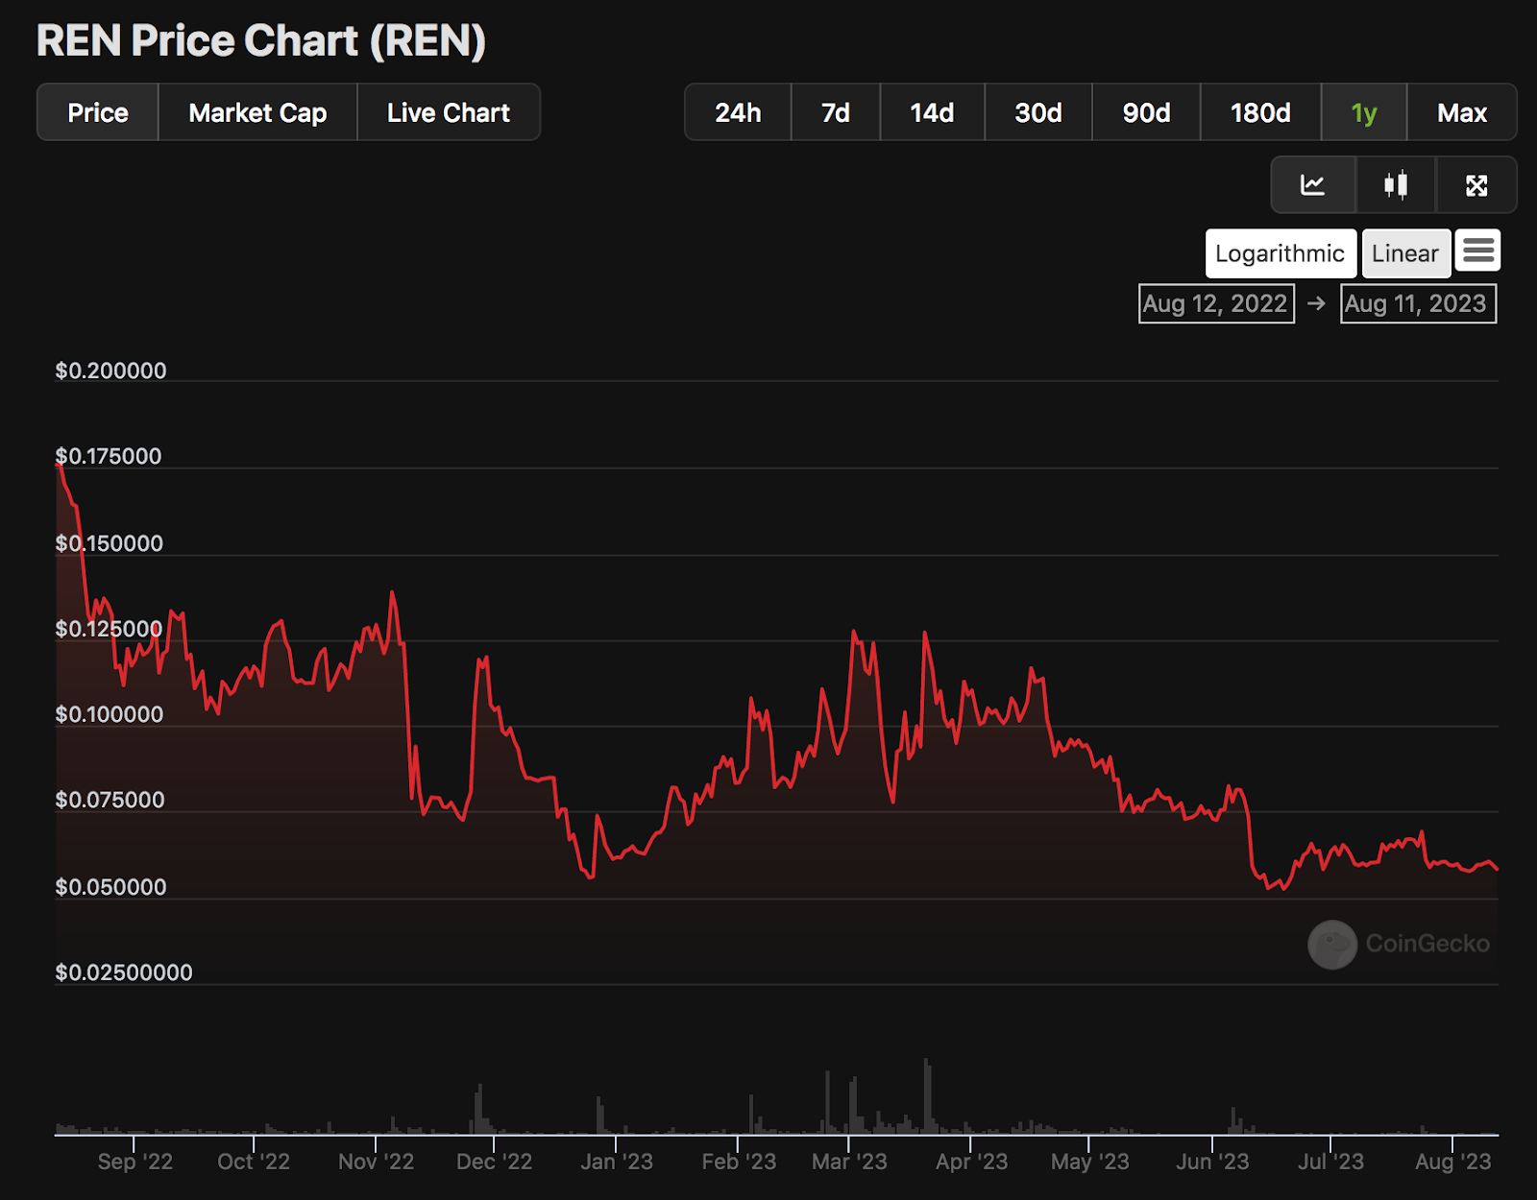This screenshot has width=1537, height=1200.
Task: Open the chart hamburger menu
Action: tap(1478, 252)
